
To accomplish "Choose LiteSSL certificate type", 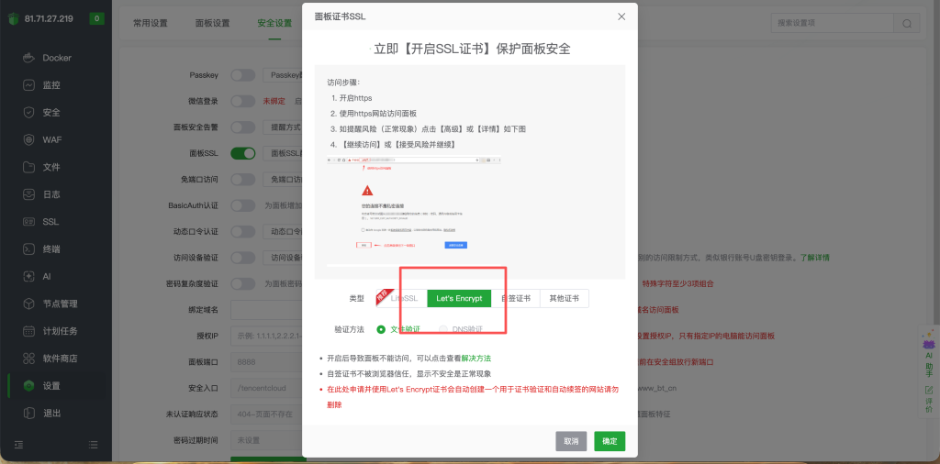I will click(402, 298).
